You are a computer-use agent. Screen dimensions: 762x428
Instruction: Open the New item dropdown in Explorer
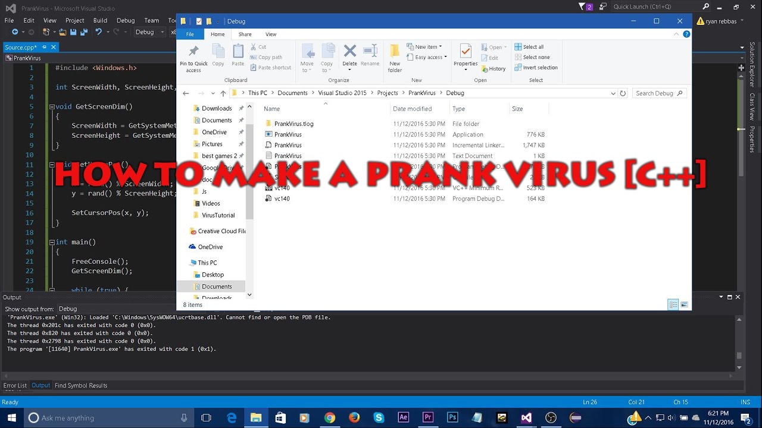point(424,47)
